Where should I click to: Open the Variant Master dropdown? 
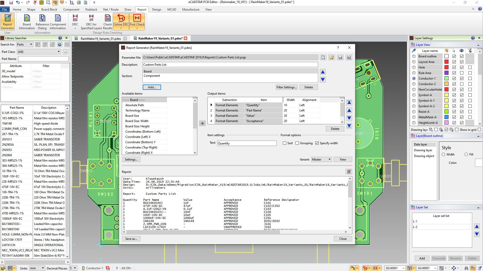(321, 160)
